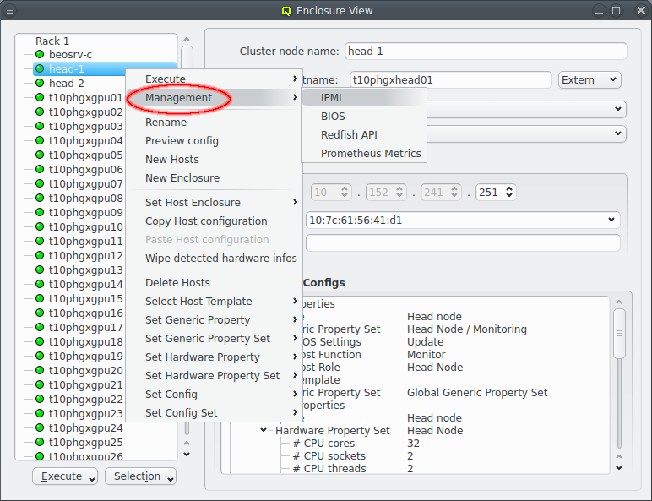Click the green status dot of t10phgxgpu20
Screen dimensions: 652x501
tap(40, 371)
